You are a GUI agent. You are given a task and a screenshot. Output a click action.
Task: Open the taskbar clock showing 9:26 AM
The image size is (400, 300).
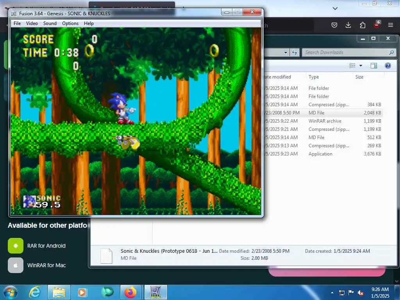click(x=380, y=293)
